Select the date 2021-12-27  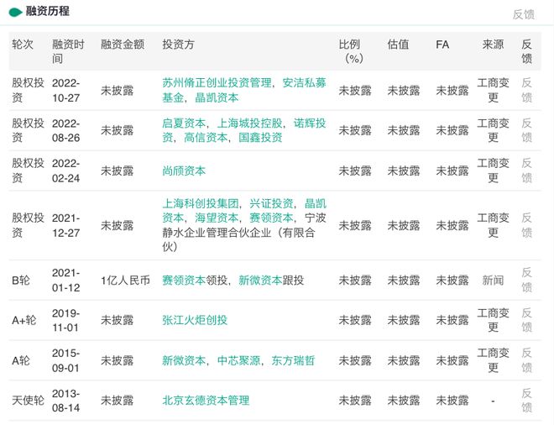pyautogui.click(x=66, y=226)
